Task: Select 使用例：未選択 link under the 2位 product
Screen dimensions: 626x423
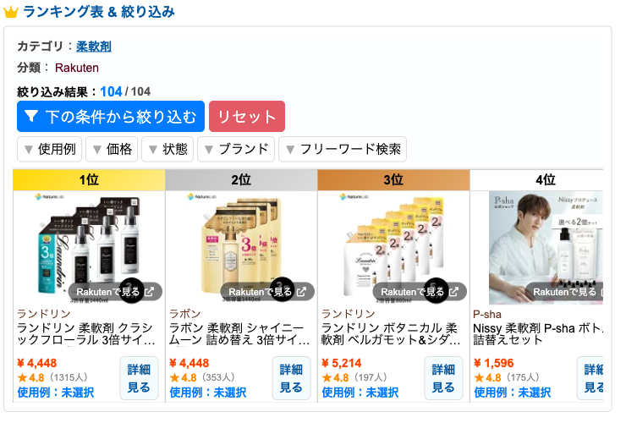Action: click(x=208, y=393)
